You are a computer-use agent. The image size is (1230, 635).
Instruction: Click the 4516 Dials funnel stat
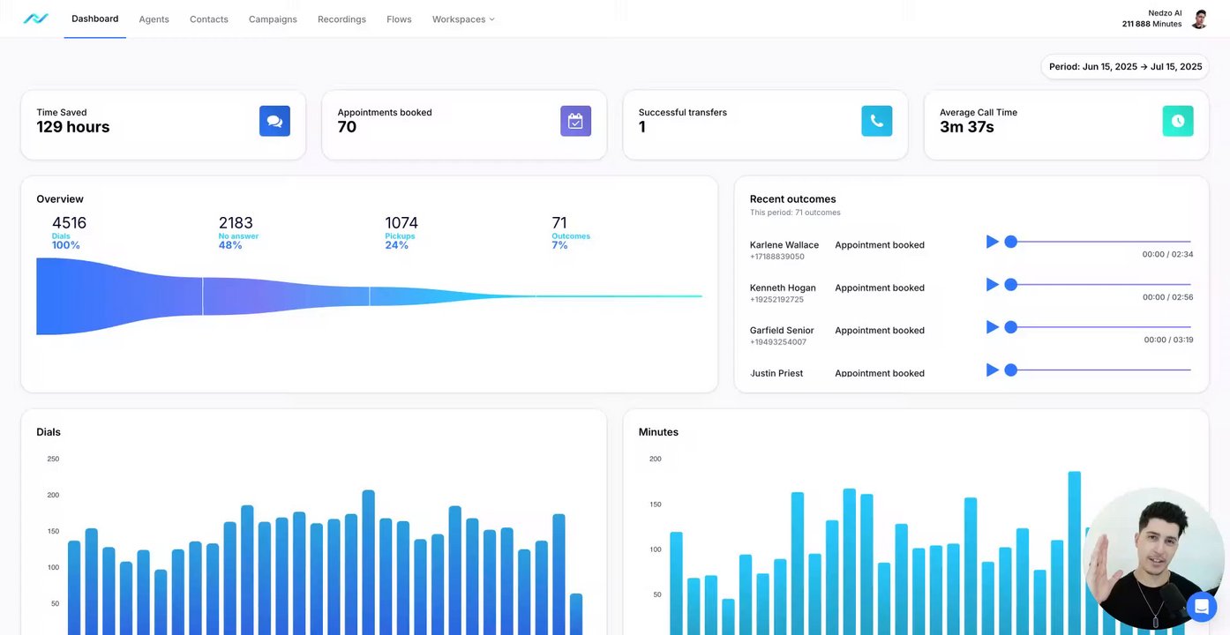pos(69,233)
